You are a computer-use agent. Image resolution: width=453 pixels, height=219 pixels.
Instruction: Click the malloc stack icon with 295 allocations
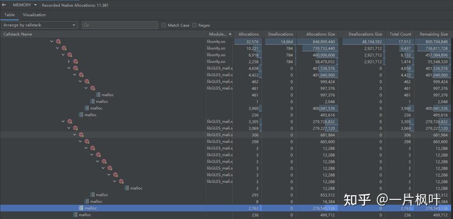[93, 195]
